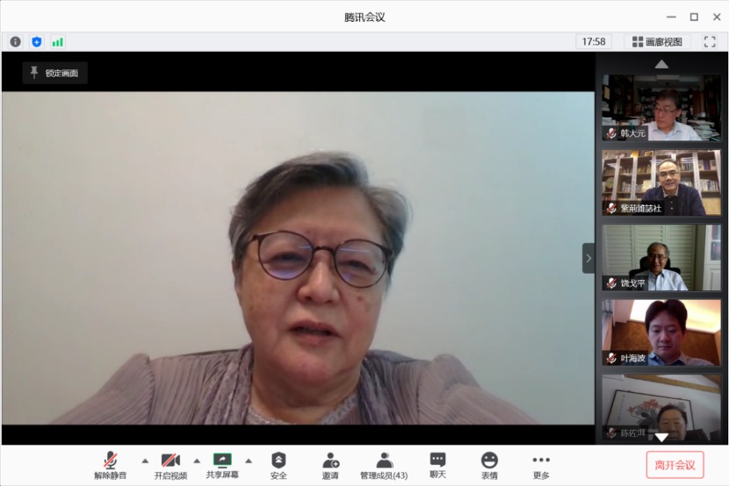The height and width of the screenshot is (486, 729).
Task: Click the meeting info icon
Action: coord(15,41)
